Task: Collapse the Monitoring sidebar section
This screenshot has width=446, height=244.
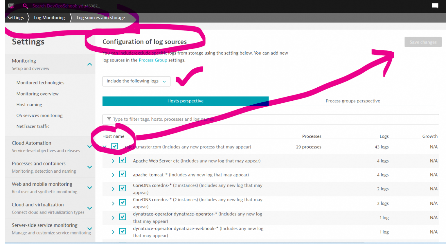Action: pos(90,64)
